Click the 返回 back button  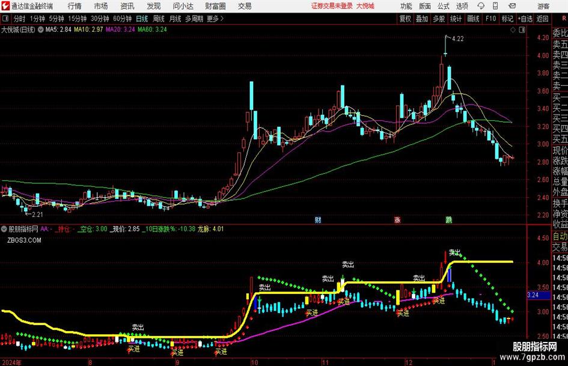[x=542, y=19]
